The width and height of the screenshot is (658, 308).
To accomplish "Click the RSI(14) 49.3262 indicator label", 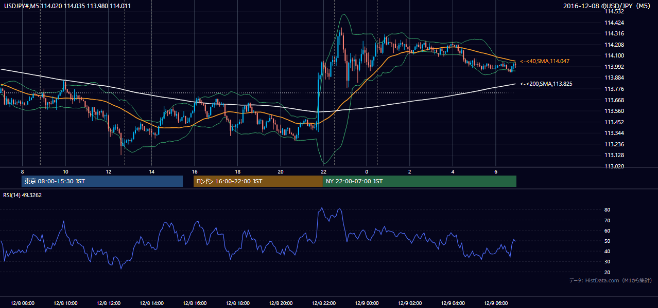I will pyautogui.click(x=23, y=195).
